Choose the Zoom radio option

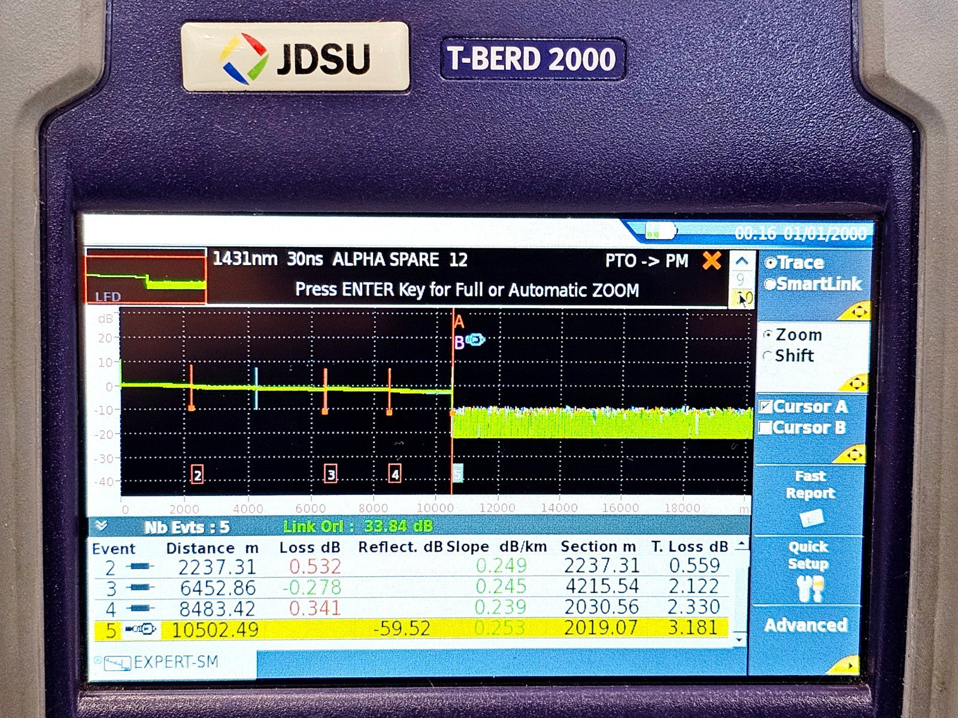click(793, 335)
